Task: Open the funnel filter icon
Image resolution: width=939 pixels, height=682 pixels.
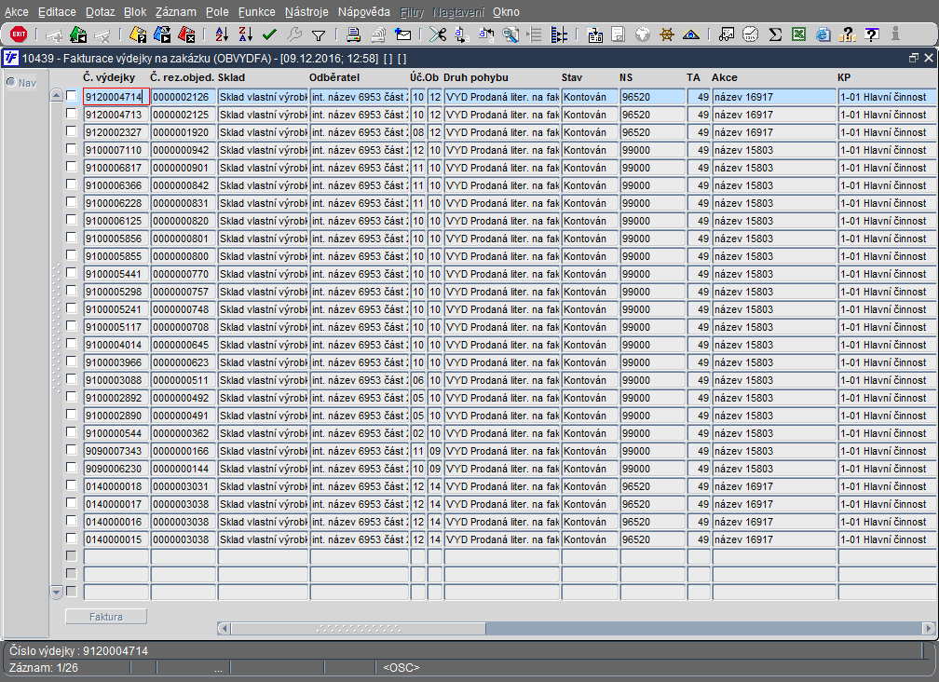Action: [x=319, y=36]
